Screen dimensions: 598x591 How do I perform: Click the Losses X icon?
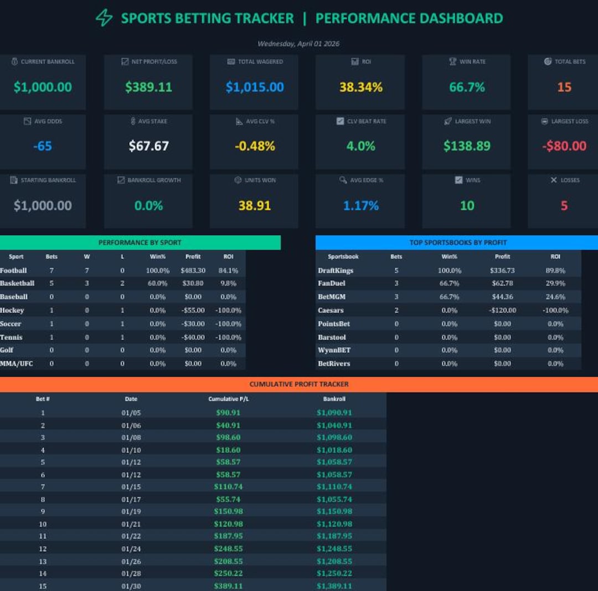point(554,180)
